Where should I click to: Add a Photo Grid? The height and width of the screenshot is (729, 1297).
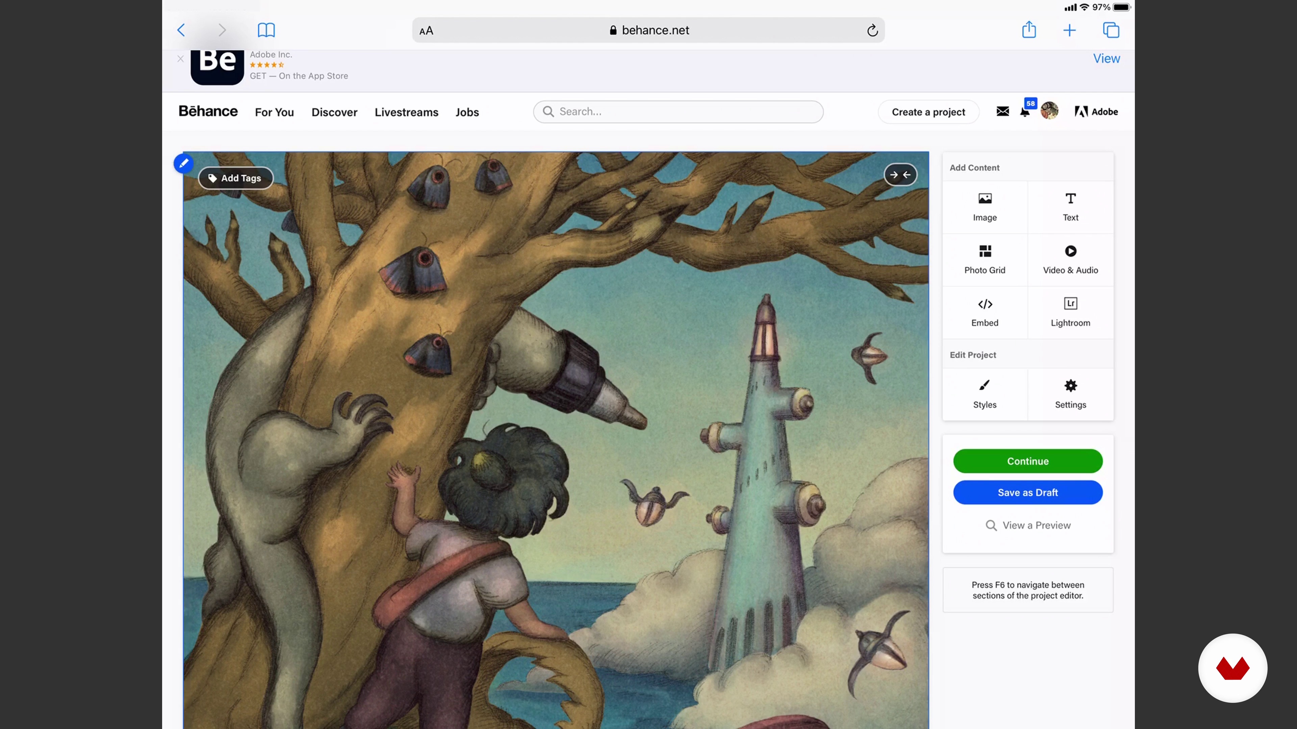pyautogui.click(x=984, y=260)
